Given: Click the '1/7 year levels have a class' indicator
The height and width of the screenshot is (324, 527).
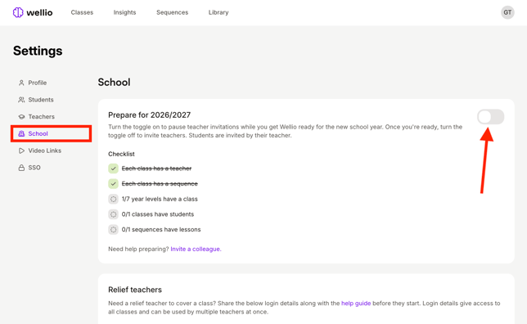Looking at the screenshot, I should 113,199.
